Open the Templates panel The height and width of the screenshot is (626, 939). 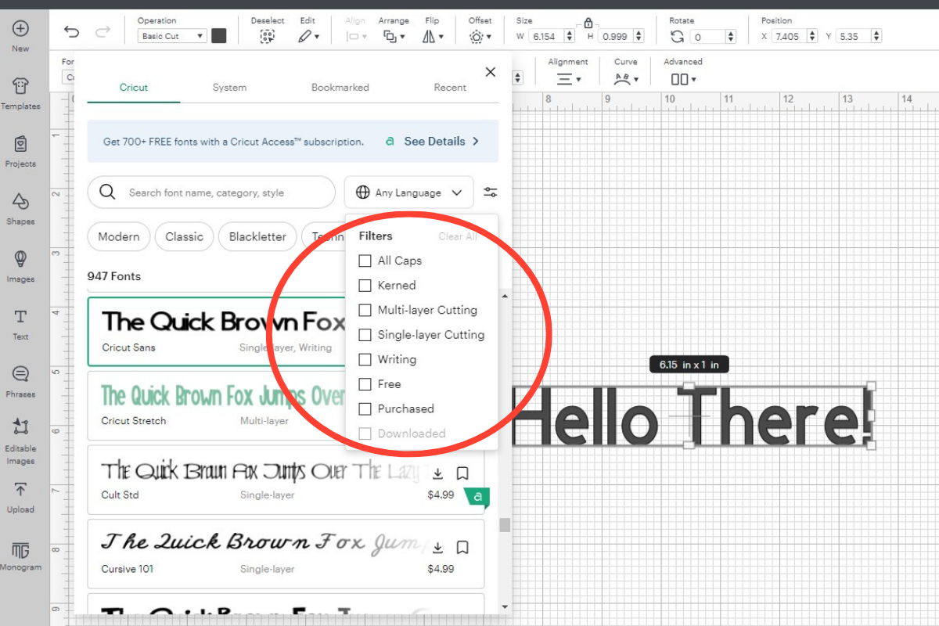(x=20, y=86)
